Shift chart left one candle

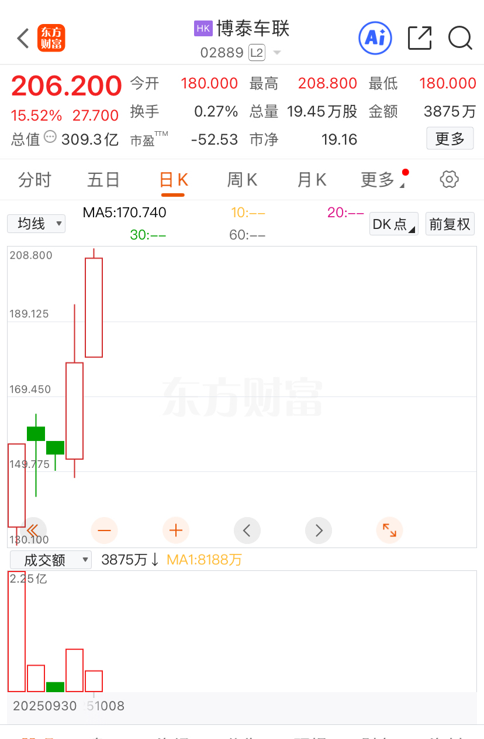(x=247, y=531)
